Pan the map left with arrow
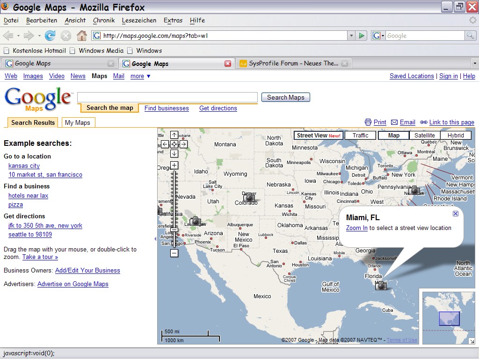The width and height of the screenshot is (479, 359). 165,144
